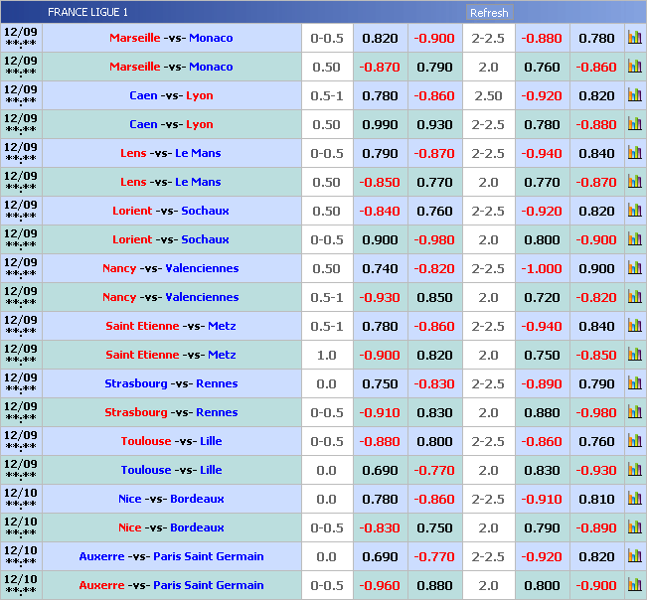Open chart icon for Caen-Lyon 0.5-1 handicap row

click(x=634, y=95)
